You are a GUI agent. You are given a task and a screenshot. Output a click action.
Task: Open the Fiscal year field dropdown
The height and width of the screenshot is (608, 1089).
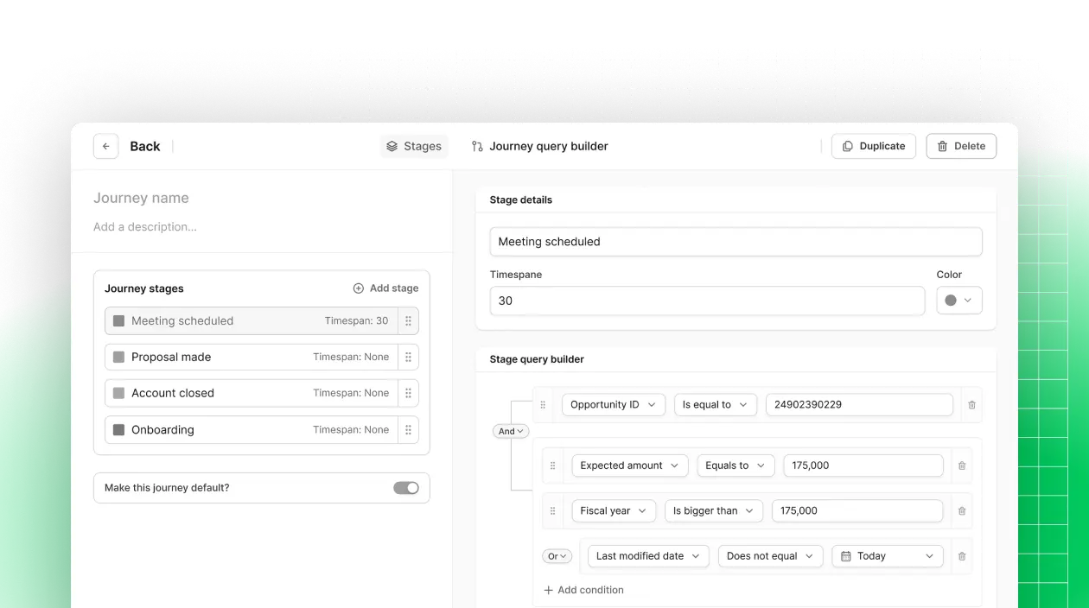pyautogui.click(x=614, y=510)
